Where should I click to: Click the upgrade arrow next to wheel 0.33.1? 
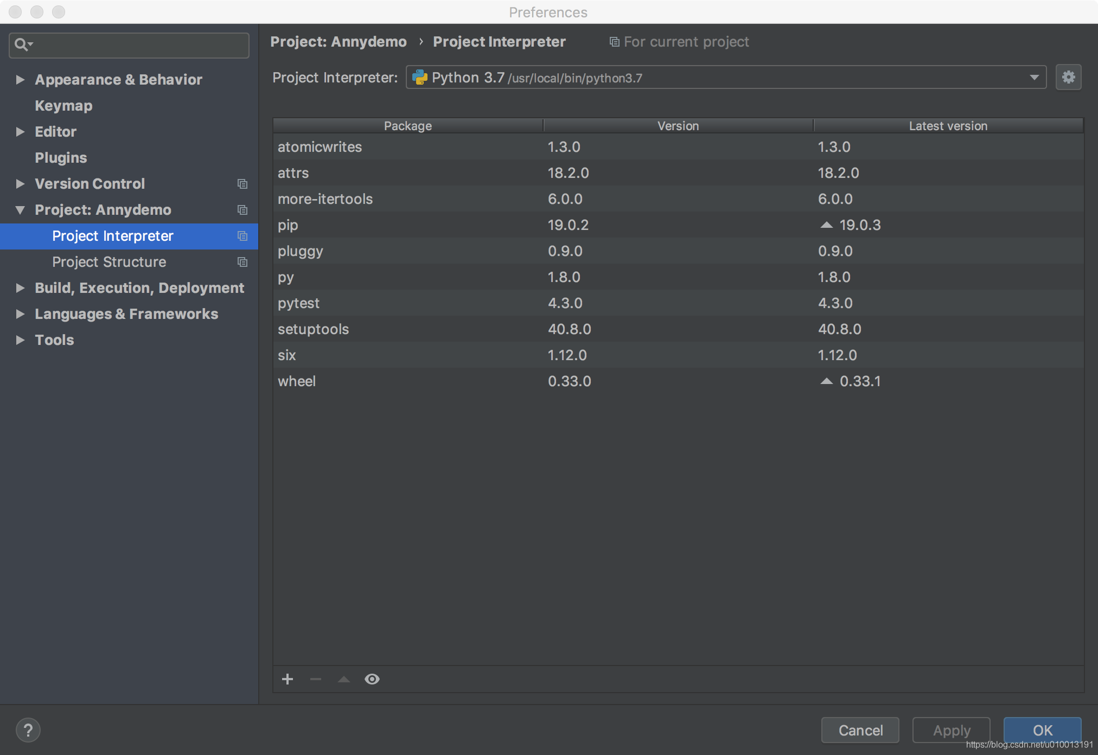(826, 381)
